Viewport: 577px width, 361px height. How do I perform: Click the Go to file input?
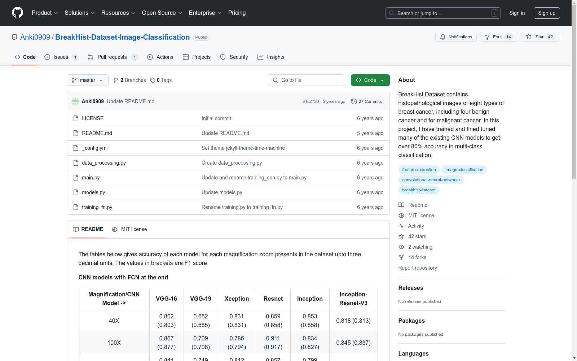[307, 80]
